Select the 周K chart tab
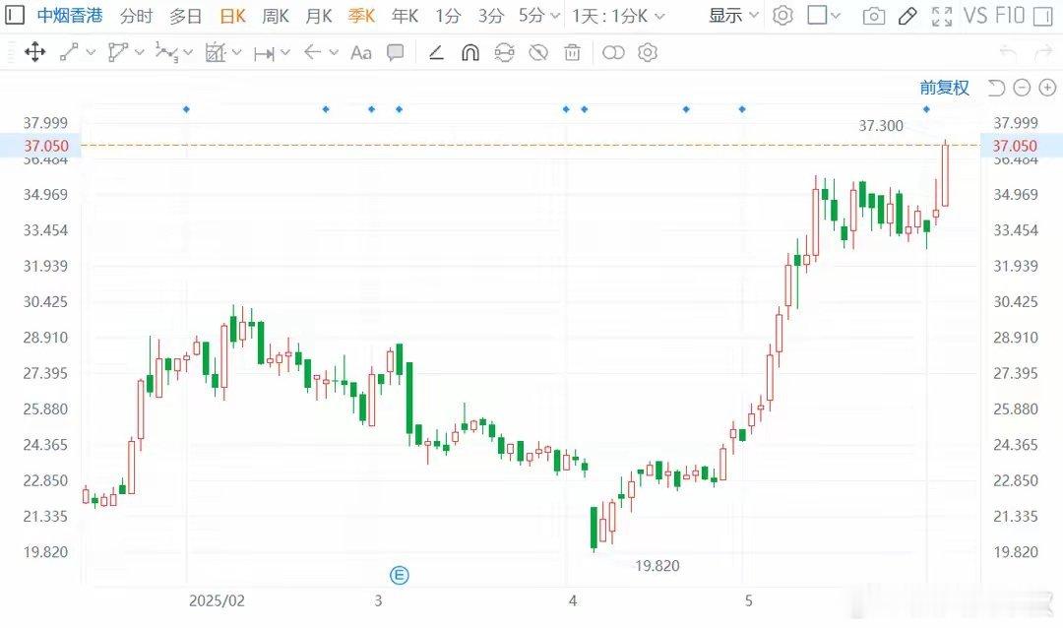The image size is (1063, 628). [275, 16]
